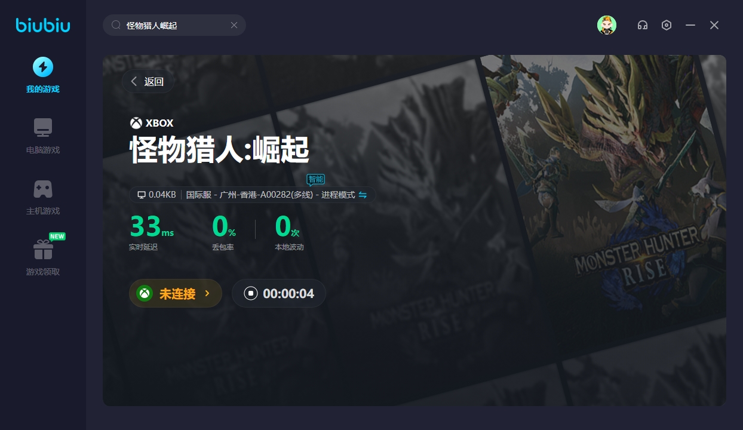Click the XBOX platform label
Image resolution: width=743 pixels, height=430 pixels.
pyautogui.click(x=152, y=123)
